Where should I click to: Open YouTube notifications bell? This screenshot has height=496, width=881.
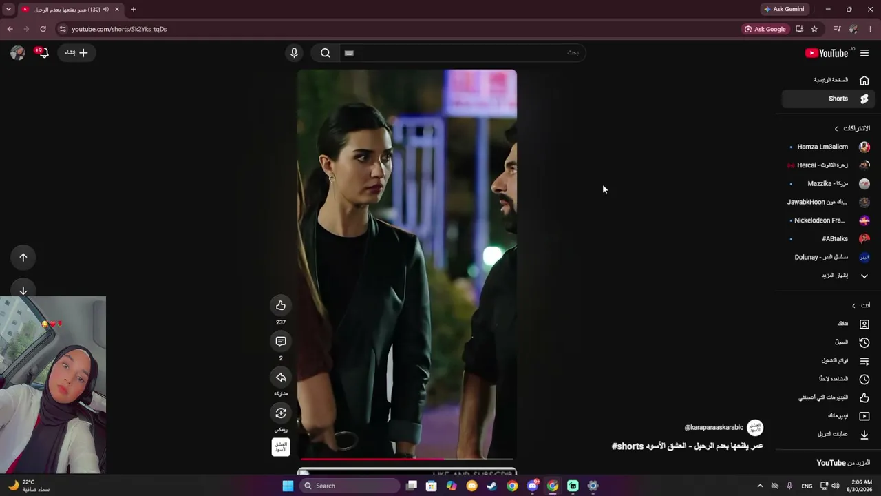pyautogui.click(x=43, y=53)
